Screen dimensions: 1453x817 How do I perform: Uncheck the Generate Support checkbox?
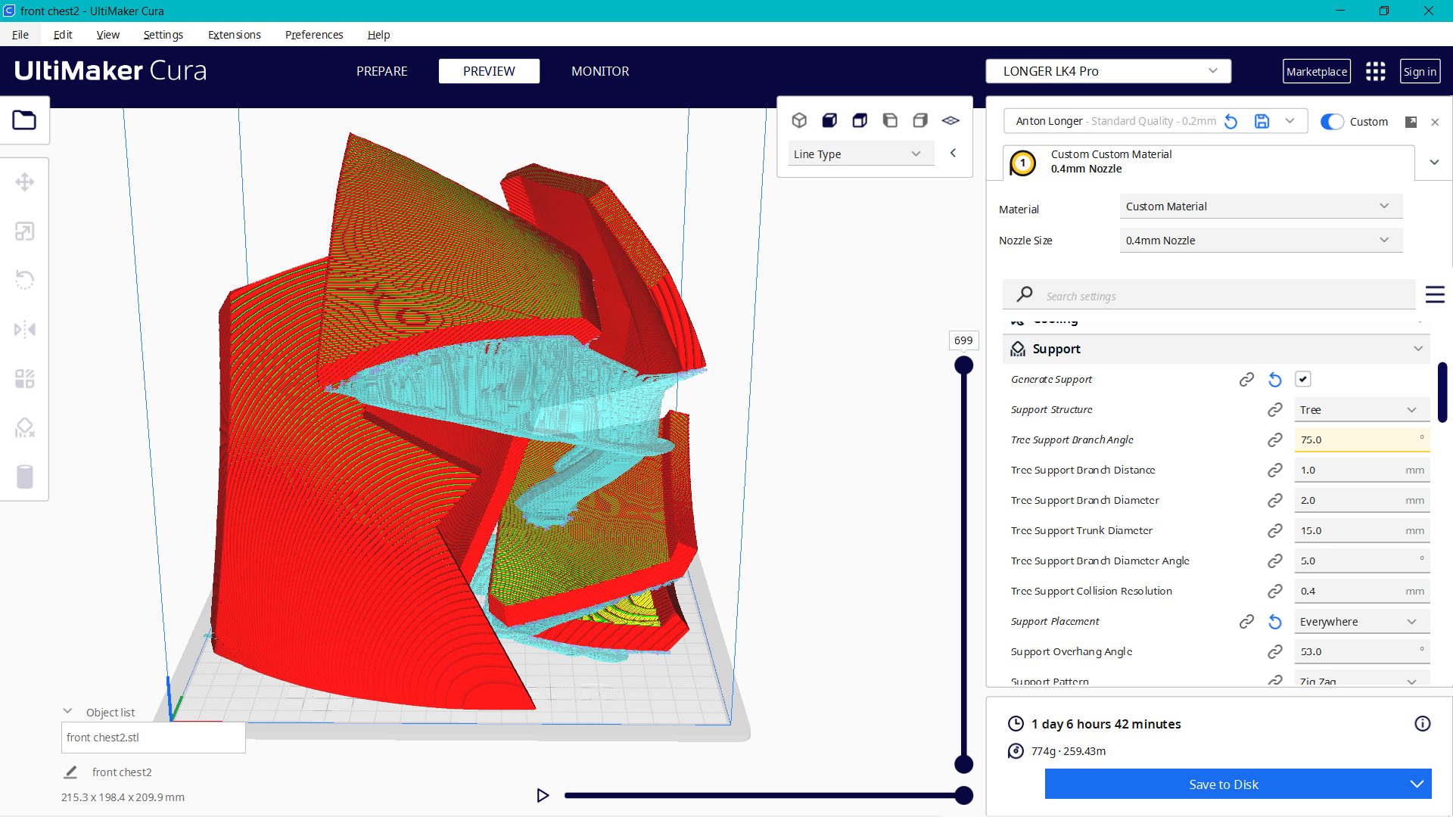[x=1302, y=379]
